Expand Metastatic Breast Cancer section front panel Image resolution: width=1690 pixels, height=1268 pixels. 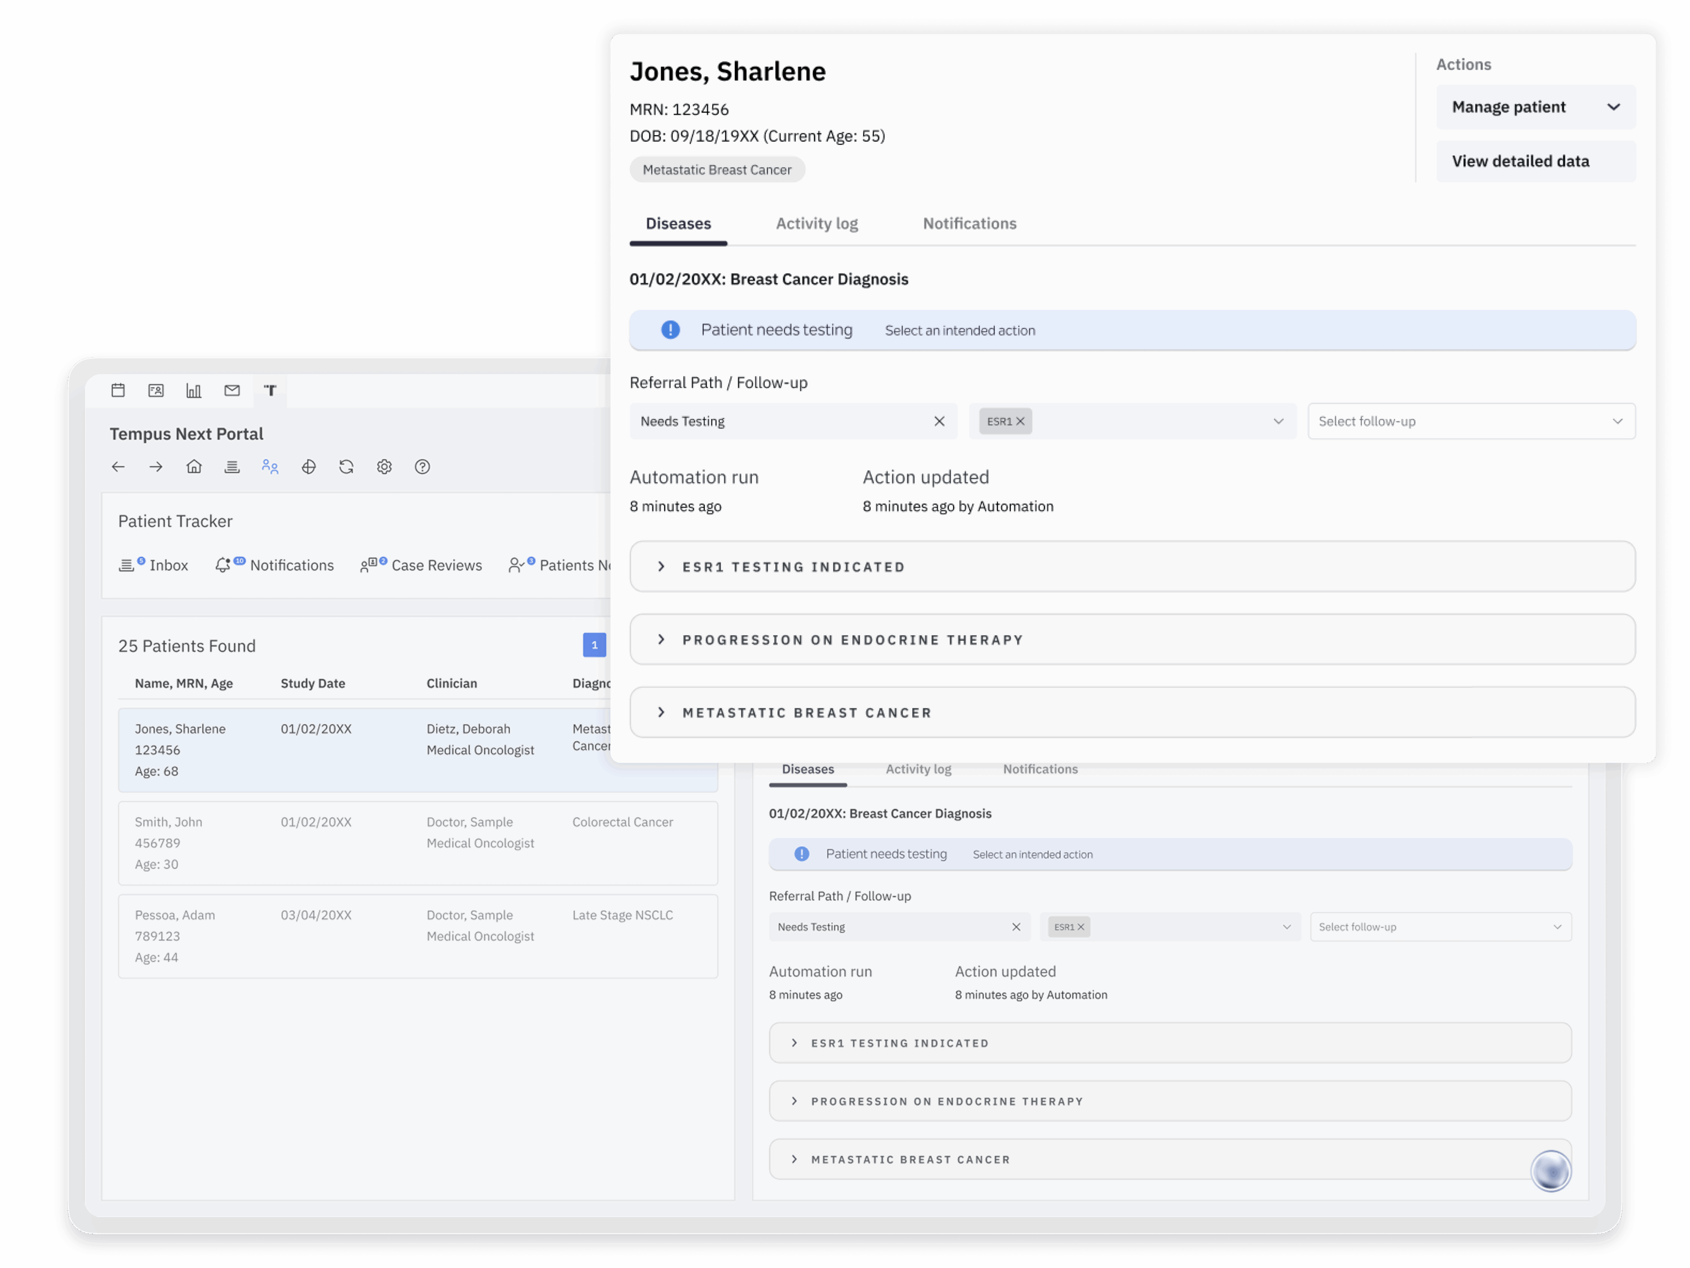(1132, 712)
